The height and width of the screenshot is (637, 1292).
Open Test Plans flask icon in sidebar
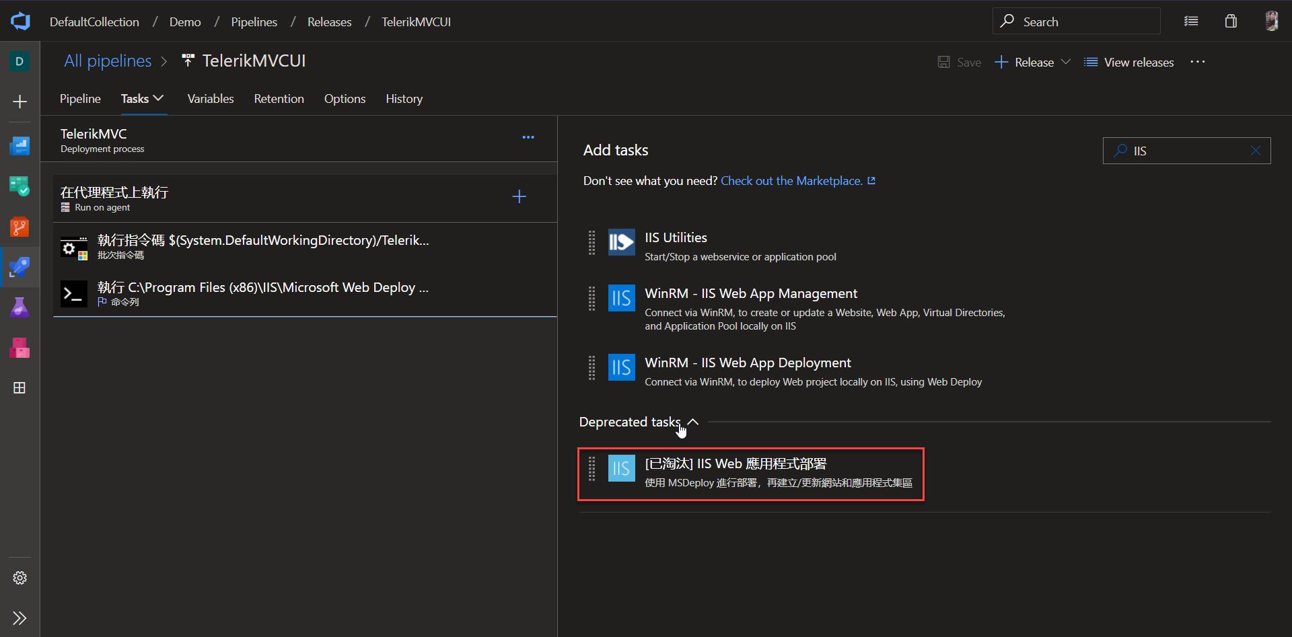[x=19, y=307]
